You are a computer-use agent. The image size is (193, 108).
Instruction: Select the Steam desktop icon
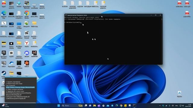pos(4,73)
